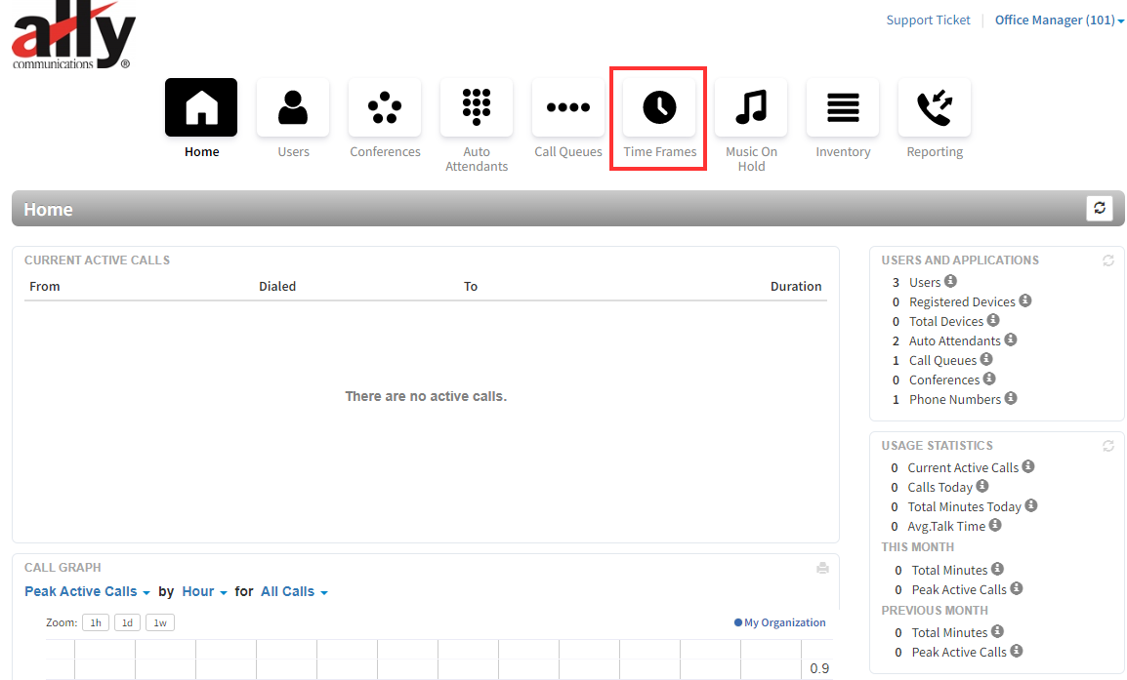Click info icon next to Phone Numbers
The width and height of the screenshot is (1127, 680).
coord(1011,397)
